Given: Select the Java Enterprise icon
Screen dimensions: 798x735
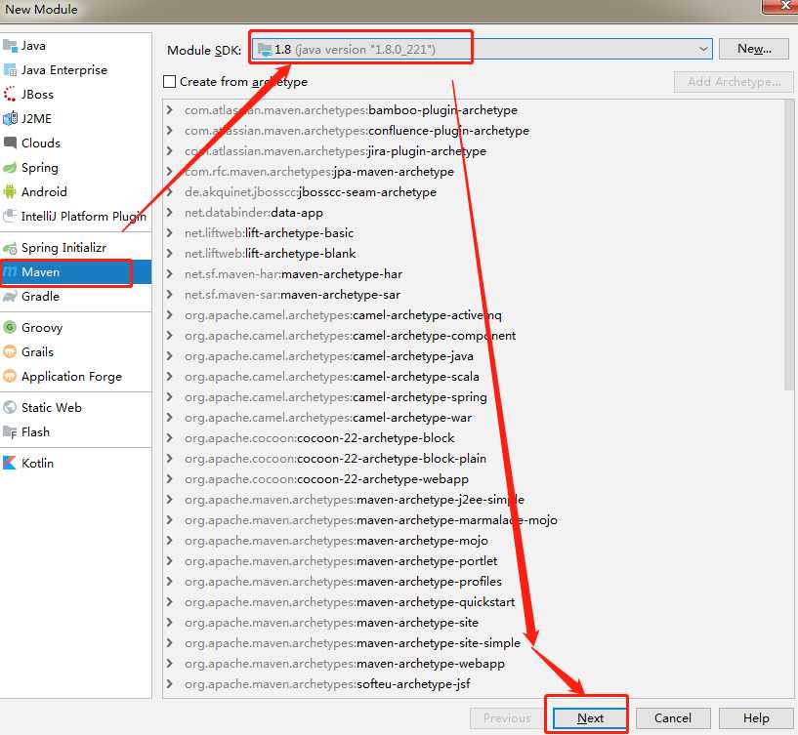Looking at the screenshot, I should tap(10, 70).
